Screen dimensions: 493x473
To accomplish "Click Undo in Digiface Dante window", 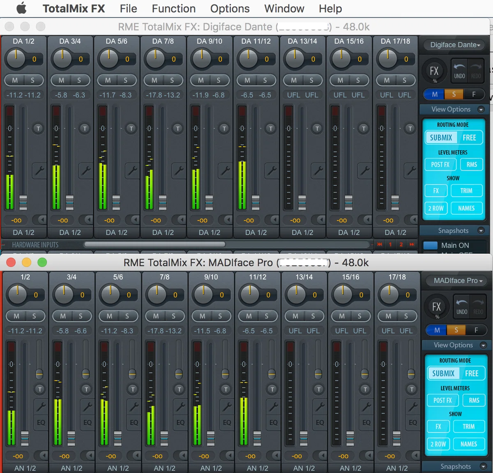I will pos(459,71).
